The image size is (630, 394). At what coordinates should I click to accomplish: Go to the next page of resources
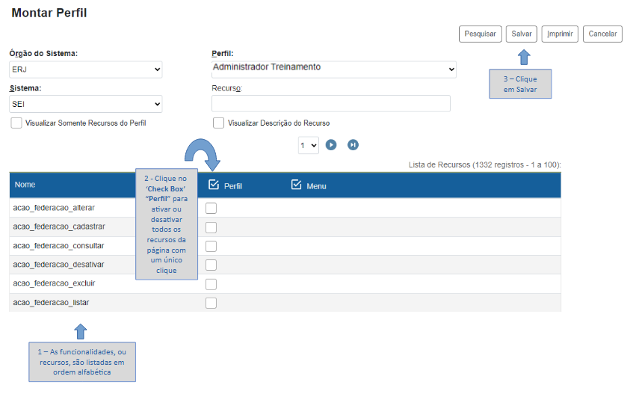pyautogui.click(x=331, y=145)
